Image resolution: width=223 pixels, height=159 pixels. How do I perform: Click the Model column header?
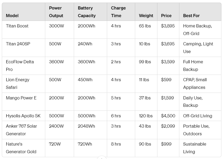[x=12, y=16]
